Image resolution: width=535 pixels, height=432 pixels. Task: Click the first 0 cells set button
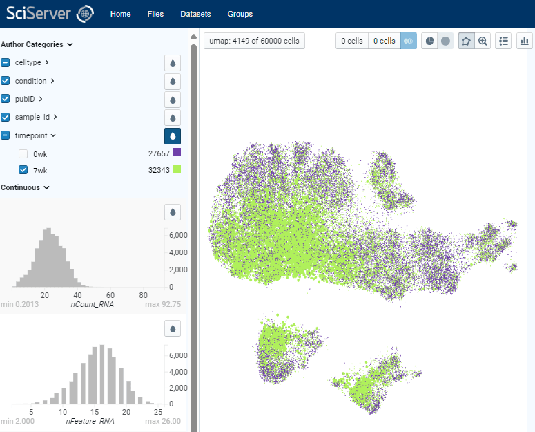click(x=352, y=41)
